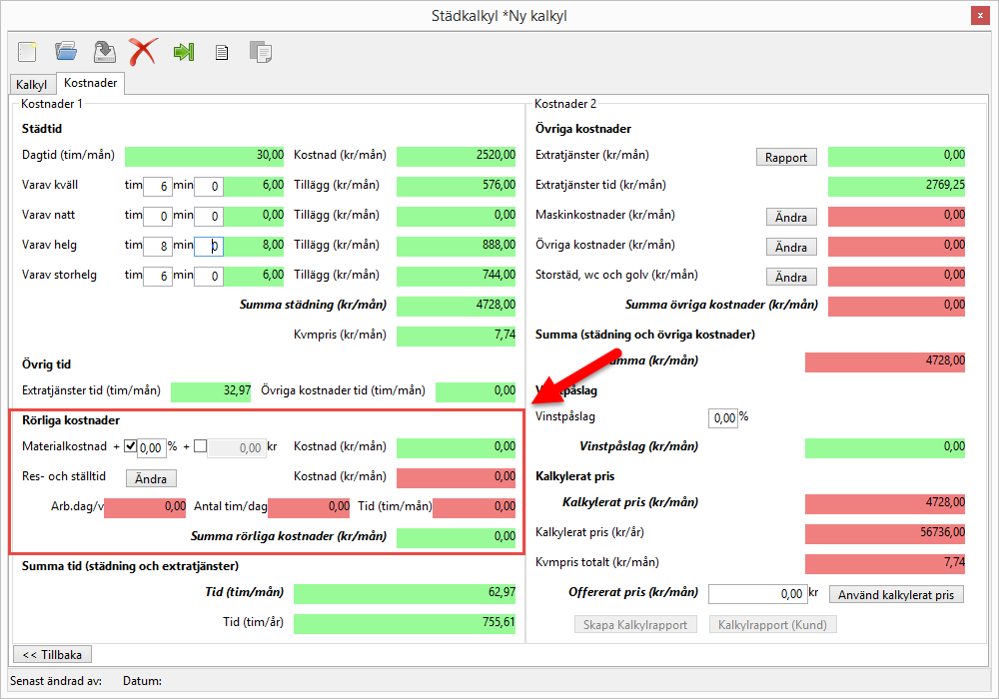Click the stacked-pages copy toolbar icon
This screenshot has height=699, width=999.
point(260,52)
